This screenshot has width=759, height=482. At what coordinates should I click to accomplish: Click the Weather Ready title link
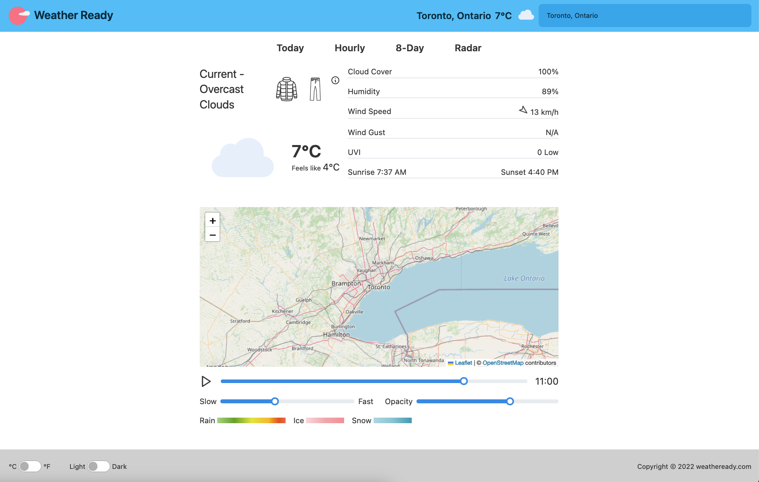pyautogui.click(x=74, y=15)
